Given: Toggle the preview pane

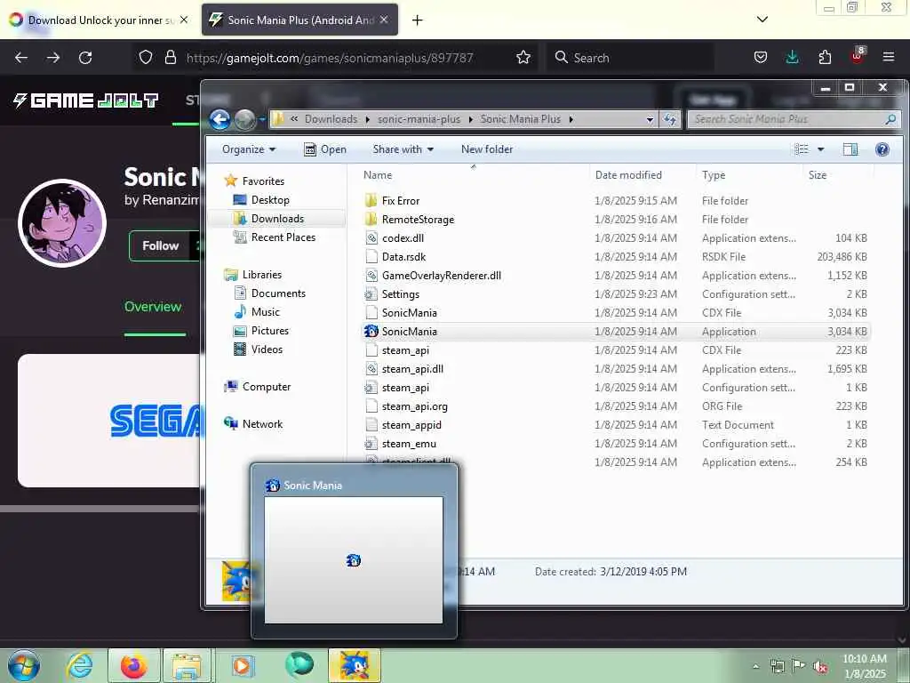Looking at the screenshot, I should click(850, 149).
